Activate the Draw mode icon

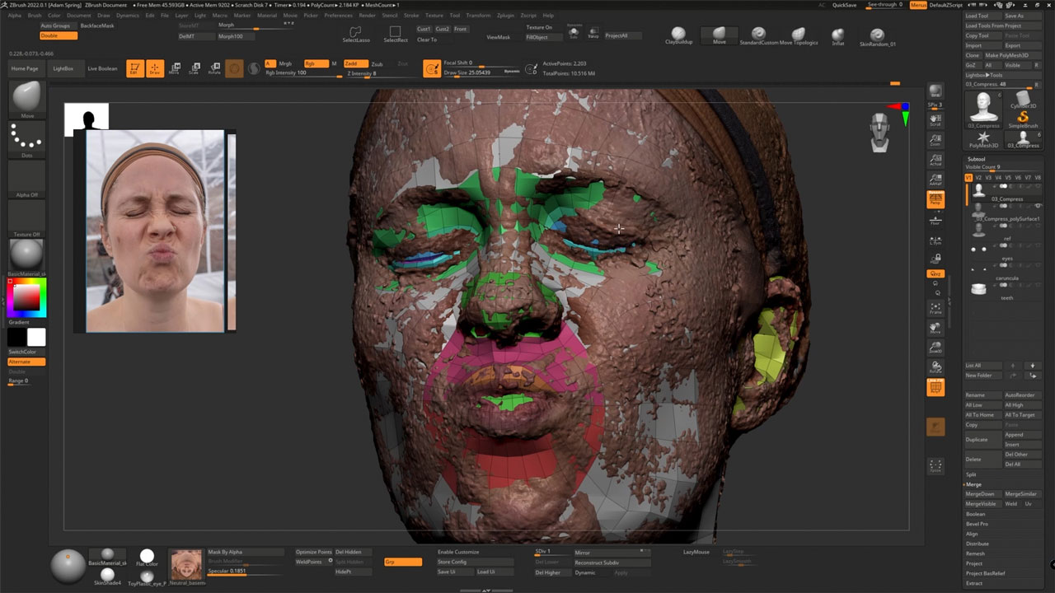(154, 69)
